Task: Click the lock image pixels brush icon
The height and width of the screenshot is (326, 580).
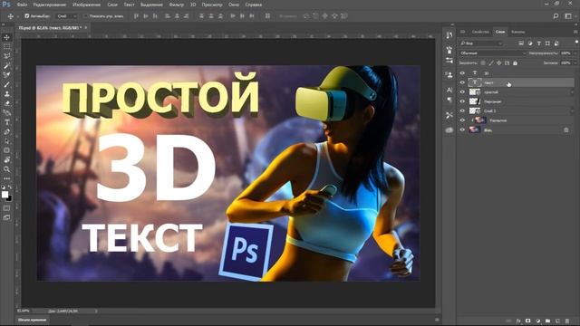Action: pos(491,63)
